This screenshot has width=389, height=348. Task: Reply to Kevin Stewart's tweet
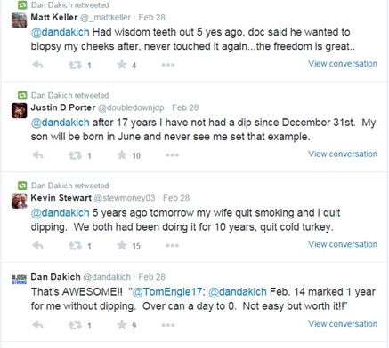37,245
